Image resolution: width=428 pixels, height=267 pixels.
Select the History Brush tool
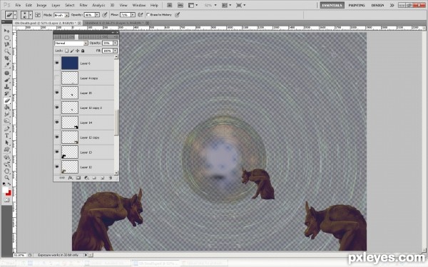(7, 93)
